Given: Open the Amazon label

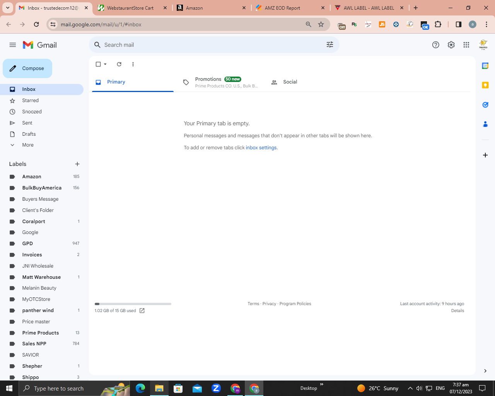Looking at the screenshot, I should (x=42, y=177).
